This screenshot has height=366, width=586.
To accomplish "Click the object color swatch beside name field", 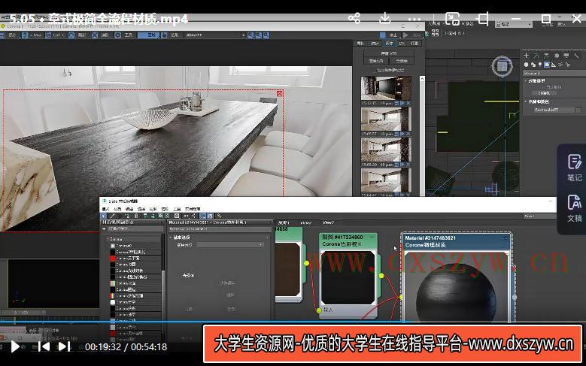I will click(x=578, y=110).
